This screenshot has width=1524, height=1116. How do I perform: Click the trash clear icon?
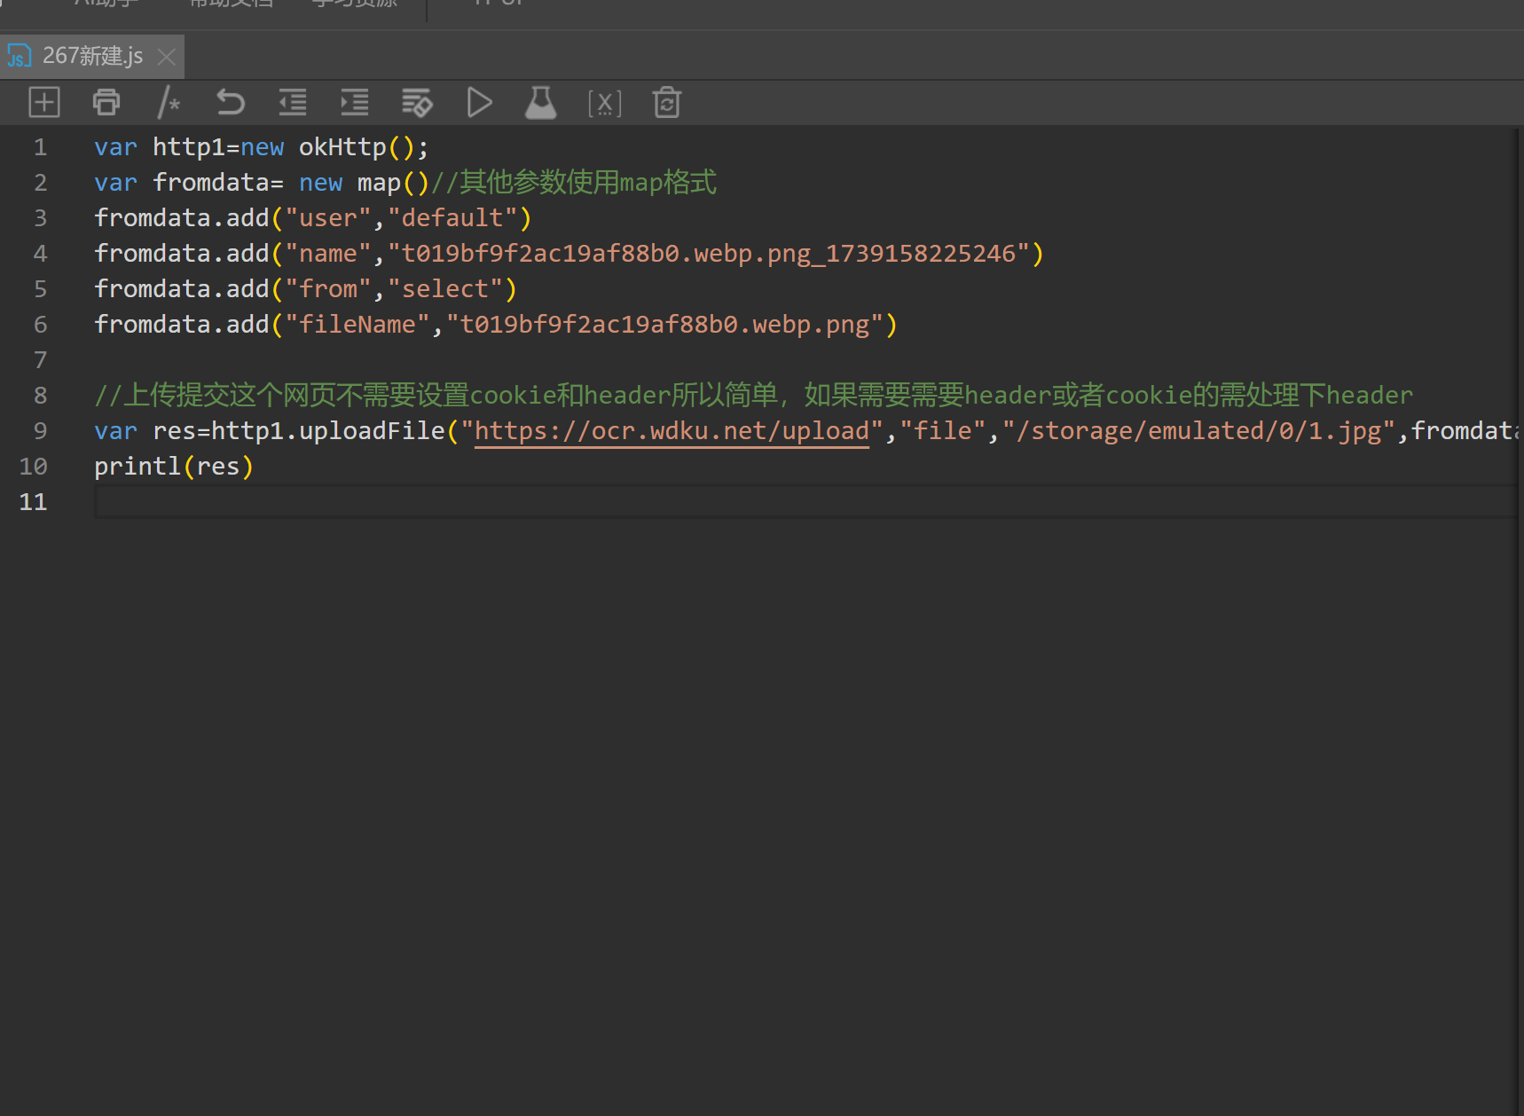(667, 103)
